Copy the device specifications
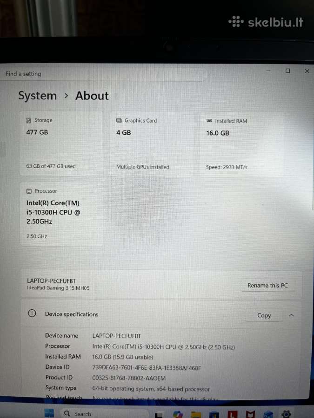The width and height of the screenshot is (314, 418). click(264, 315)
